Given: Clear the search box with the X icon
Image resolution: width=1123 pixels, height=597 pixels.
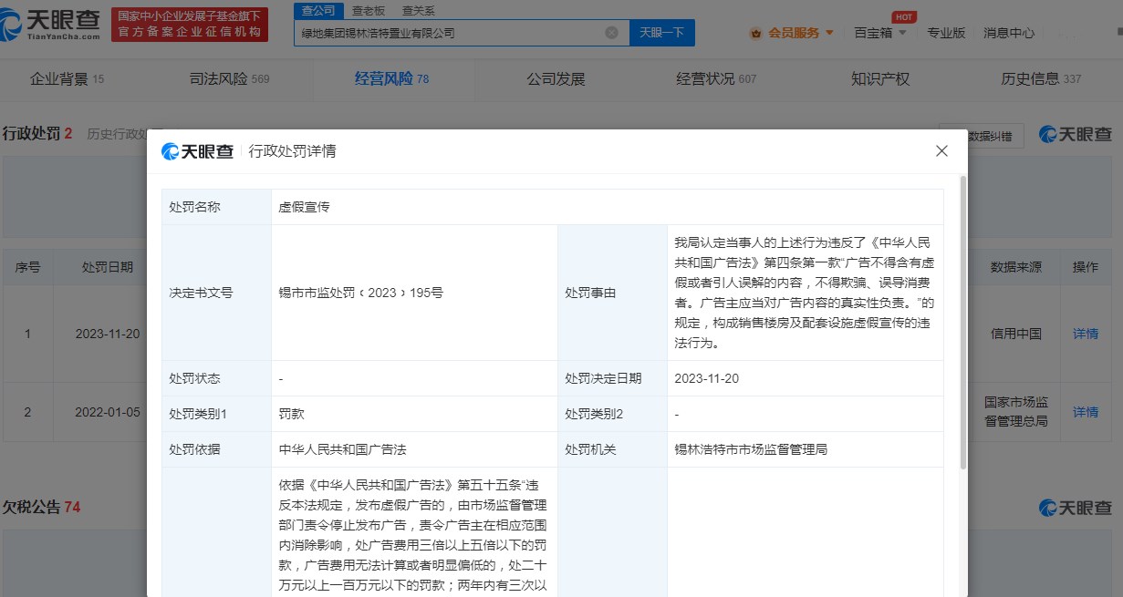Looking at the screenshot, I should point(611,33).
